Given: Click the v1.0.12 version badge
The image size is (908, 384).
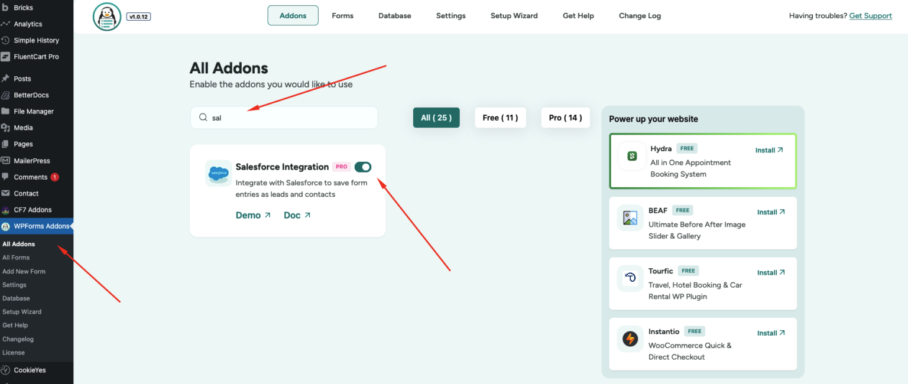Looking at the screenshot, I should click(x=139, y=17).
